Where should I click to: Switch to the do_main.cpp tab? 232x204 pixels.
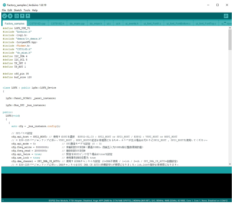[77, 23]
